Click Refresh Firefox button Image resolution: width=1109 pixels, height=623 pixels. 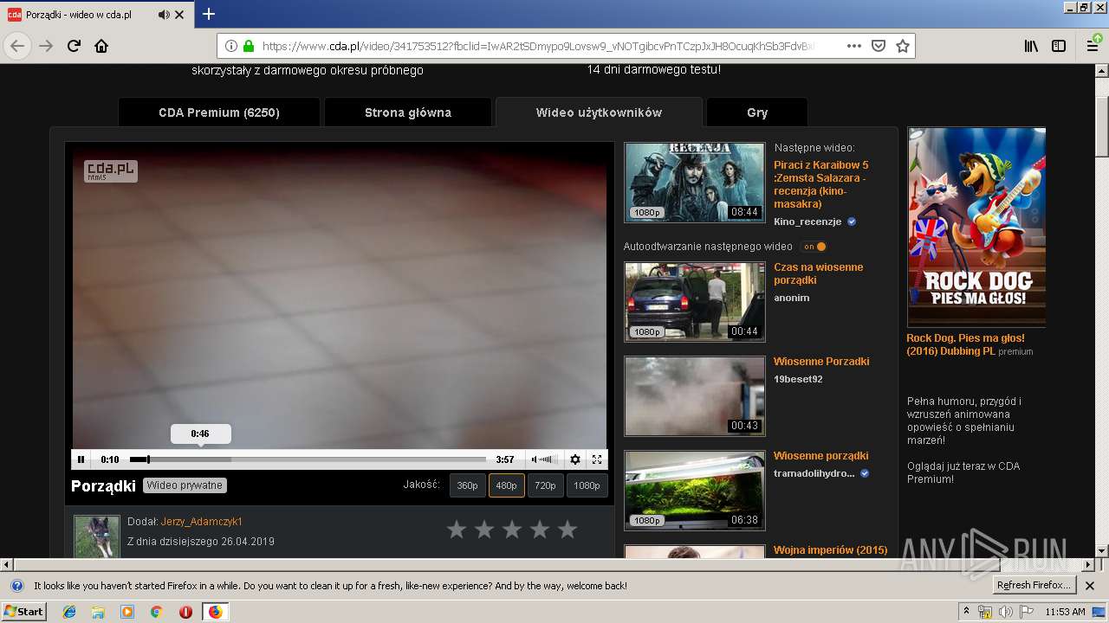(1034, 586)
